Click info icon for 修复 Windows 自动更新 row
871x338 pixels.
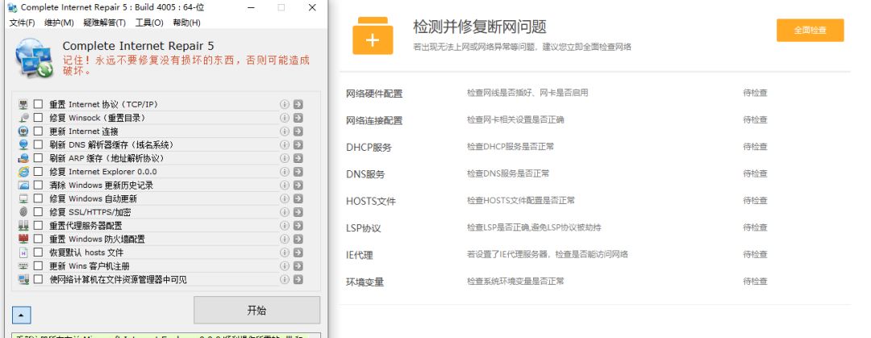(285, 198)
